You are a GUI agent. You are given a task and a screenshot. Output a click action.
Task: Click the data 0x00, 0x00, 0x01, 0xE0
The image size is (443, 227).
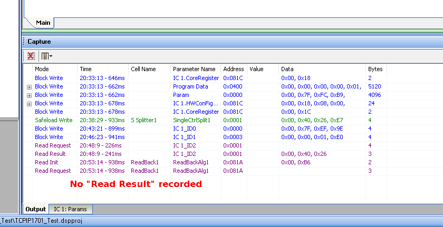pyautogui.click(x=312, y=137)
